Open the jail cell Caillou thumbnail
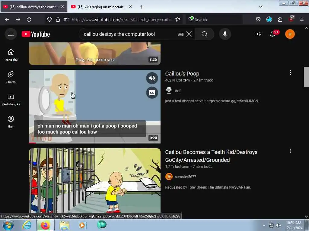 94,180
